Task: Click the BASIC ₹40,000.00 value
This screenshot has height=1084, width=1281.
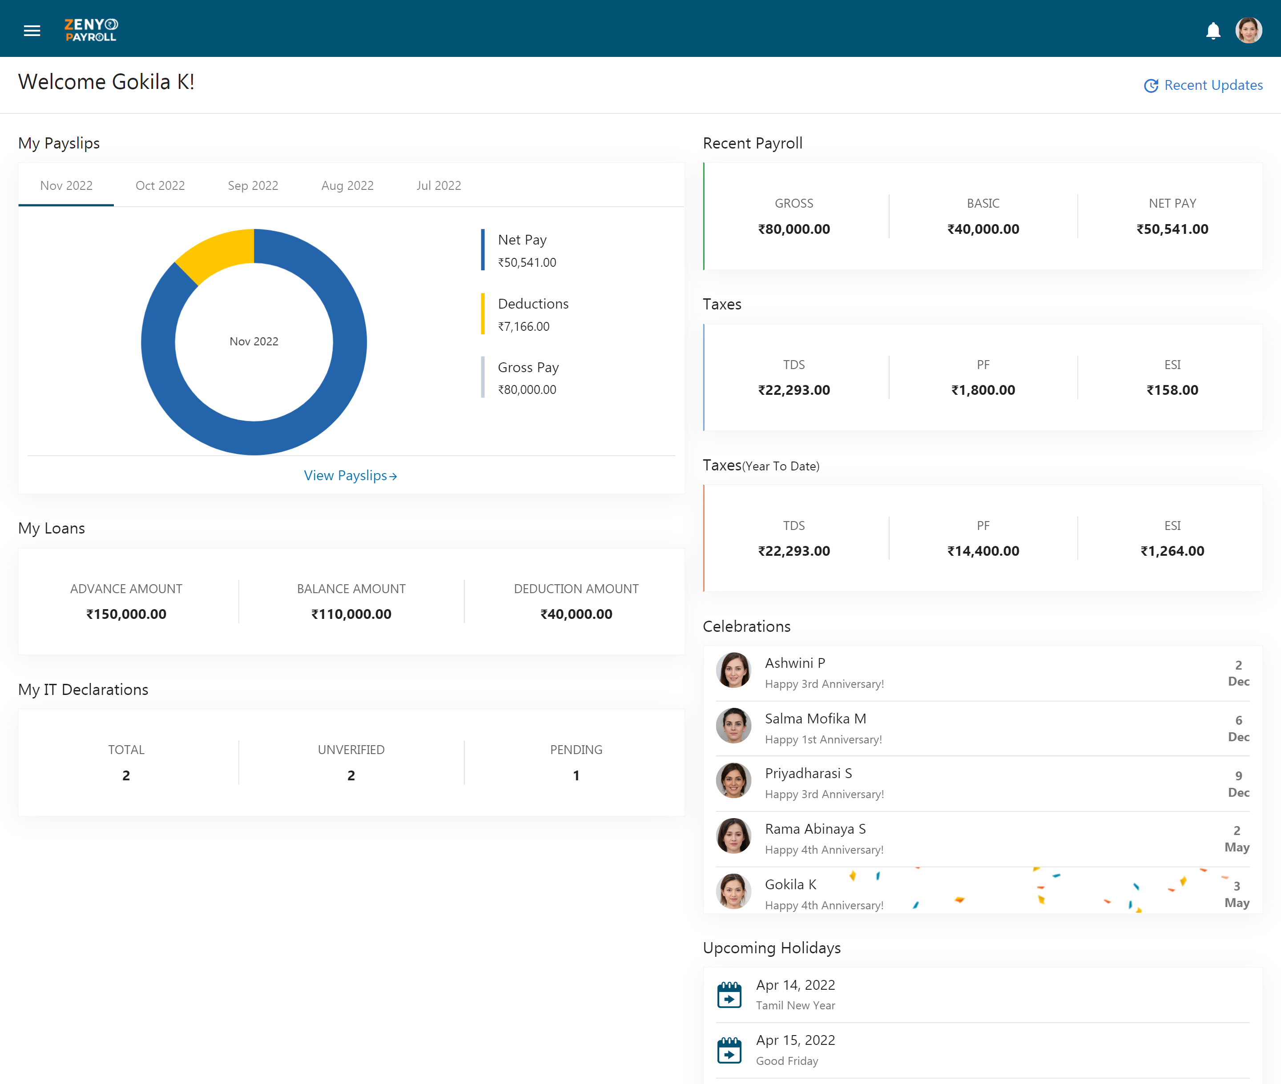Action: click(983, 229)
